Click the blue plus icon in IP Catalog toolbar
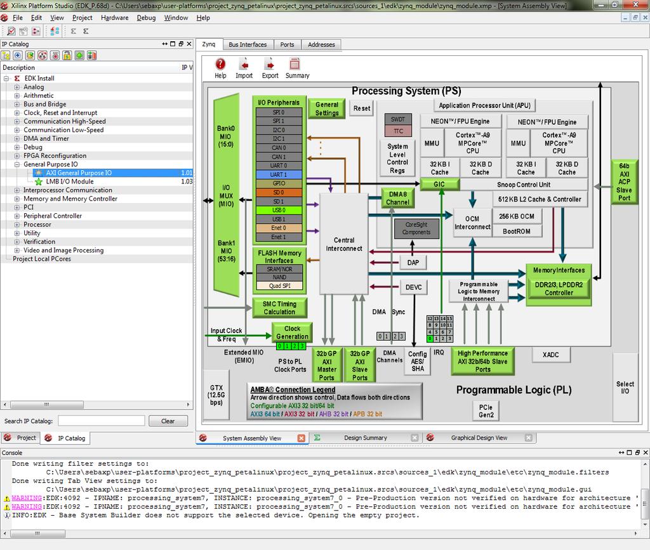 [x=18, y=55]
